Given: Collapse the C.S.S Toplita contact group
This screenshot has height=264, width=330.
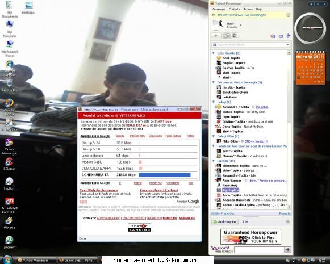Looking at the screenshot, I should pyautogui.click(x=213, y=53).
